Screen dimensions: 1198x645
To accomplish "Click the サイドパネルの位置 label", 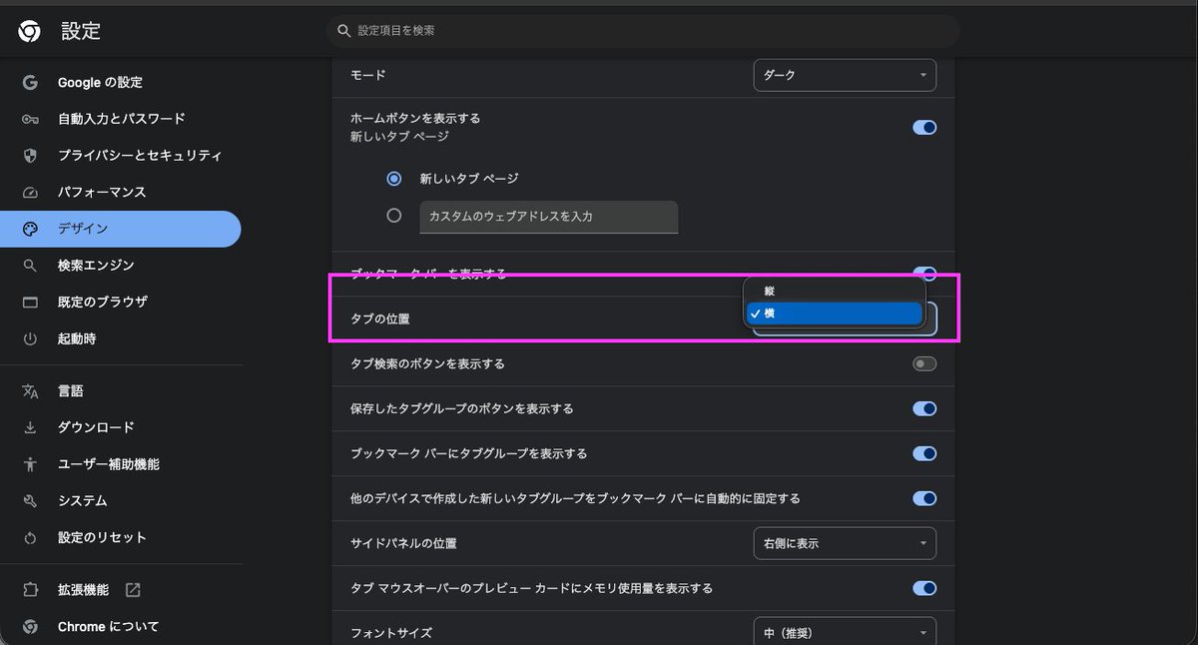I will click(x=403, y=543).
